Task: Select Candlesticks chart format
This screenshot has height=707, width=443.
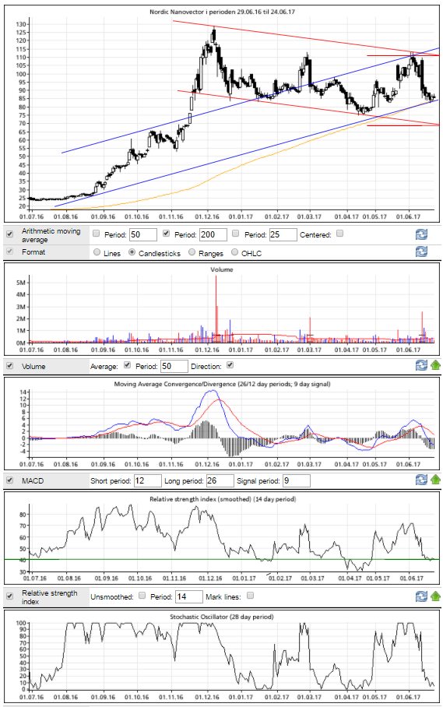Action: pyautogui.click(x=132, y=252)
